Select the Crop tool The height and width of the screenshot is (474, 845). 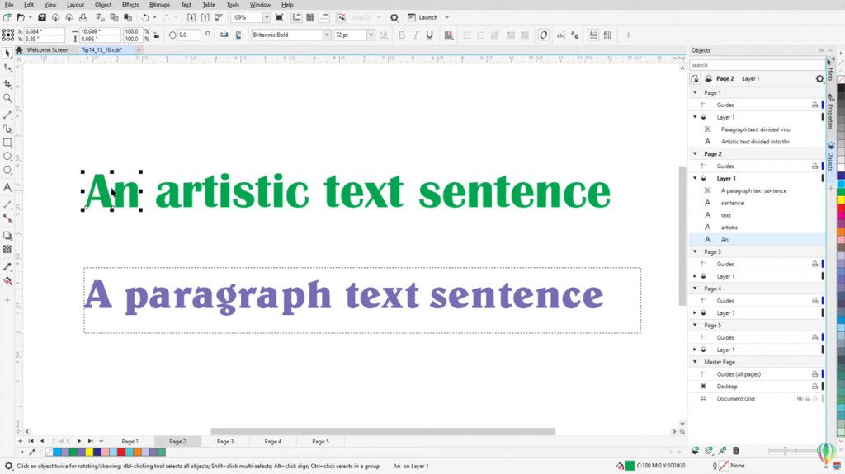(x=7, y=84)
